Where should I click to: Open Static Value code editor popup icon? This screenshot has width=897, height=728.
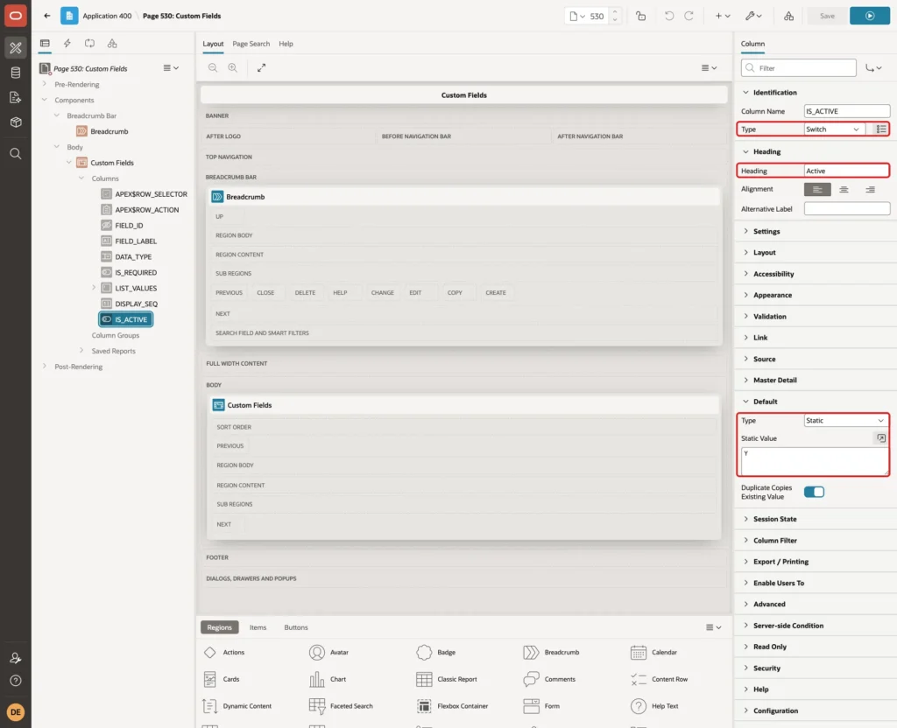[881, 438]
